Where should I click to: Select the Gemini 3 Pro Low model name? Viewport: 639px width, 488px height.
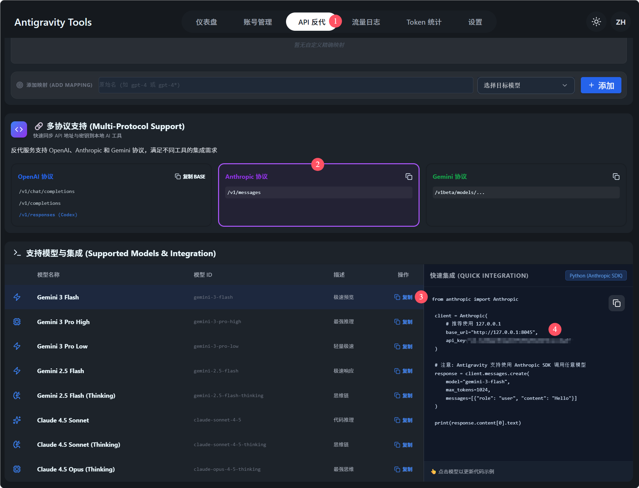coord(62,346)
